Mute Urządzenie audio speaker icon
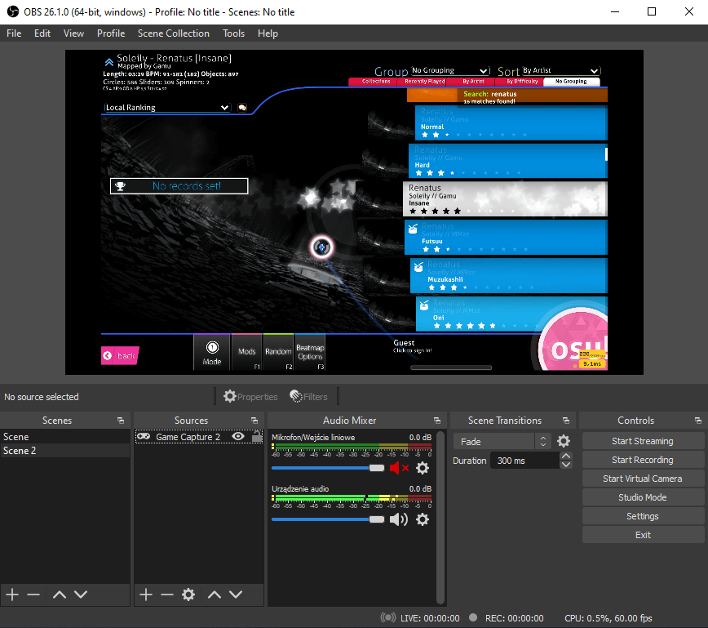The width and height of the screenshot is (708, 628). tap(399, 519)
